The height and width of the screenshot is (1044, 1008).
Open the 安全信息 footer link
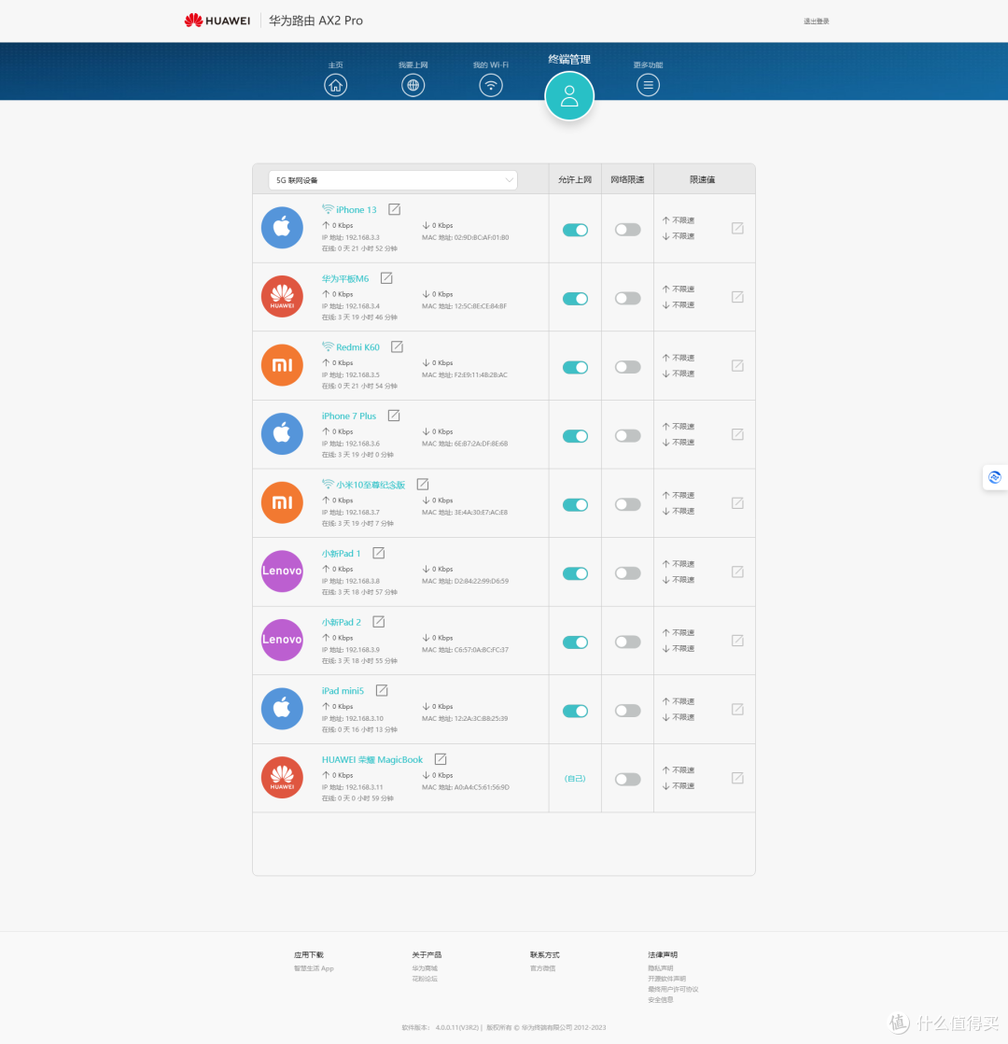[x=661, y=1000]
